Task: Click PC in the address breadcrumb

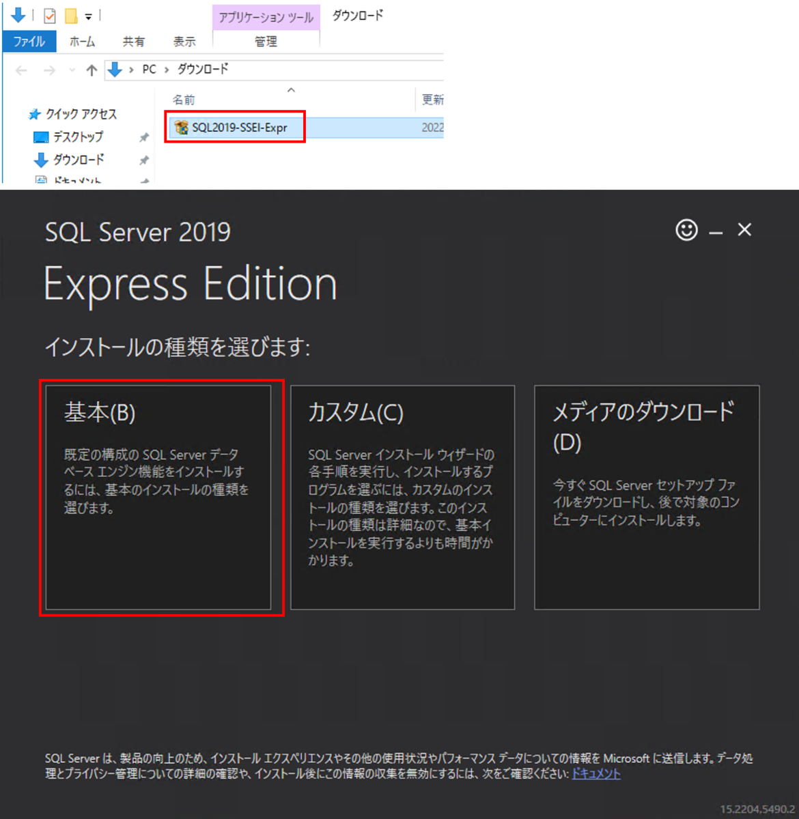Action: pos(149,70)
